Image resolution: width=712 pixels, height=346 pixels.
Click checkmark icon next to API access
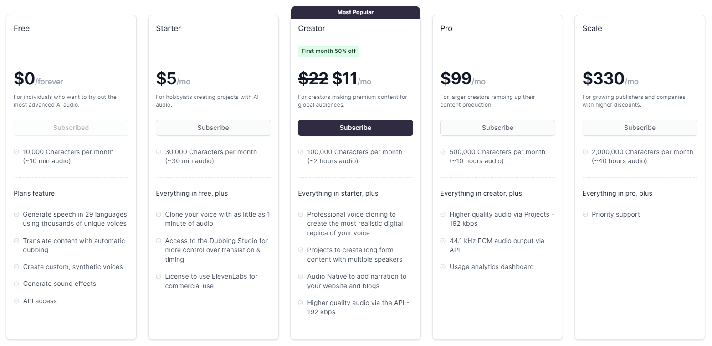[x=16, y=301]
